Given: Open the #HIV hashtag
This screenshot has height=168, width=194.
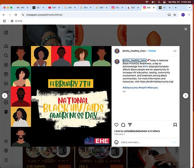Looking at the screenshot, I should point(145,67).
